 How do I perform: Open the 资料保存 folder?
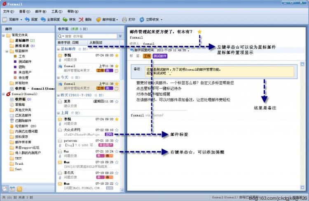(x=19, y=137)
